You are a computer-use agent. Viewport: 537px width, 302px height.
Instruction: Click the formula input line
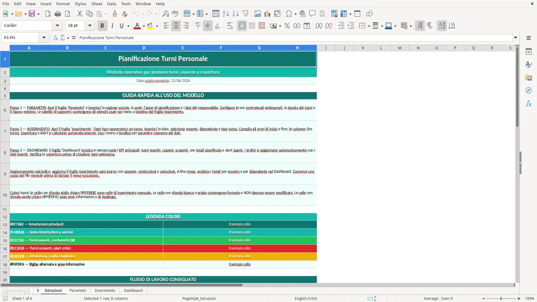click(294, 38)
